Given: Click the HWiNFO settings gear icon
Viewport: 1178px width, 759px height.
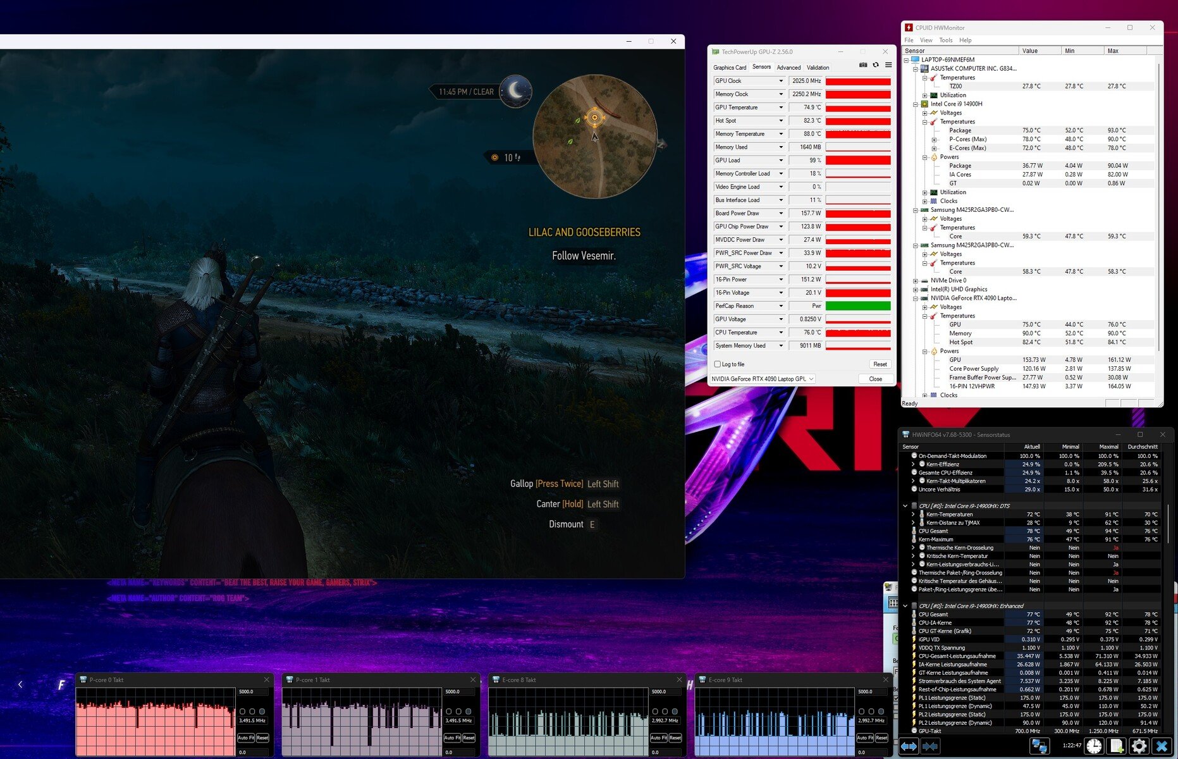Looking at the screenshot, I should point(1139,746).
